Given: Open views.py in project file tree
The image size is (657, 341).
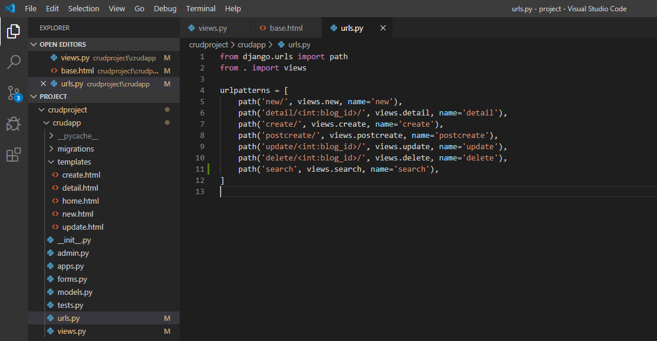Looking at the screenshot, I should 104,331.
